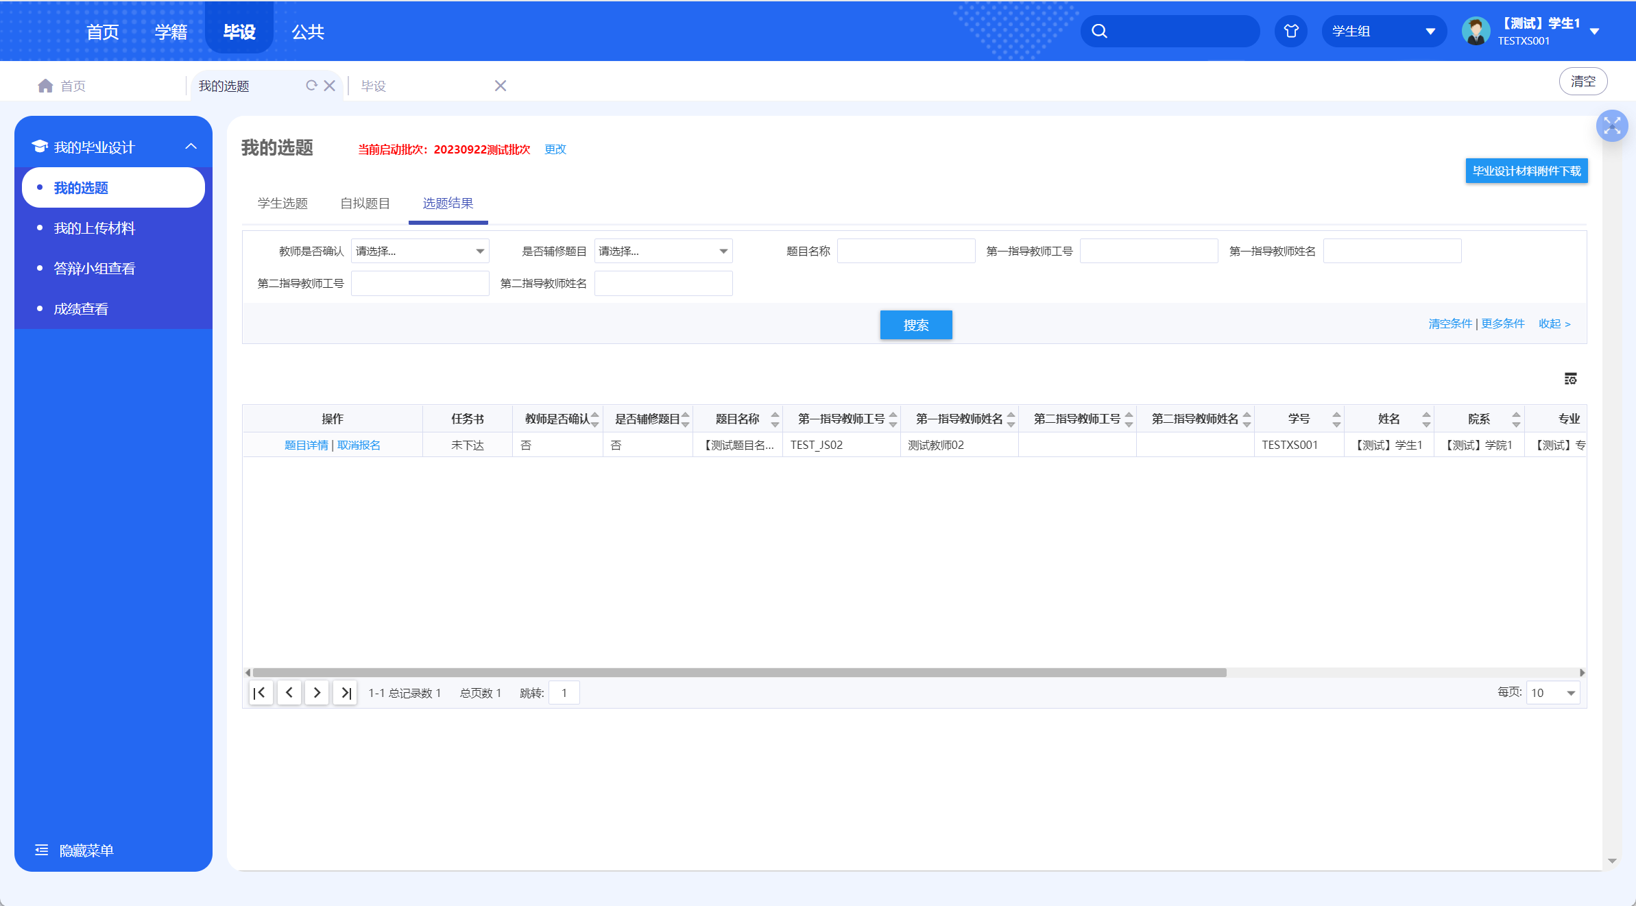Open table column settings icon
The image size is (1636, 906).
[x=1571, y=378]
